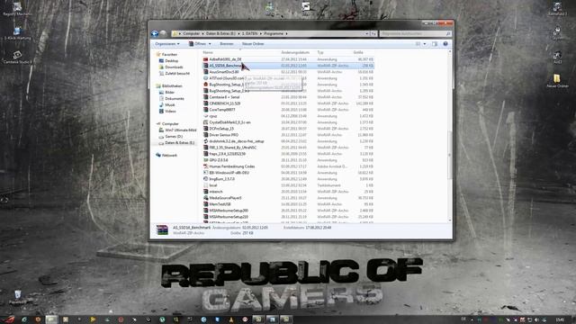The width and height of the screenshot is (576, 324).
Task: Open the view options dropdown arrow
Action: [x=425, y=44]
